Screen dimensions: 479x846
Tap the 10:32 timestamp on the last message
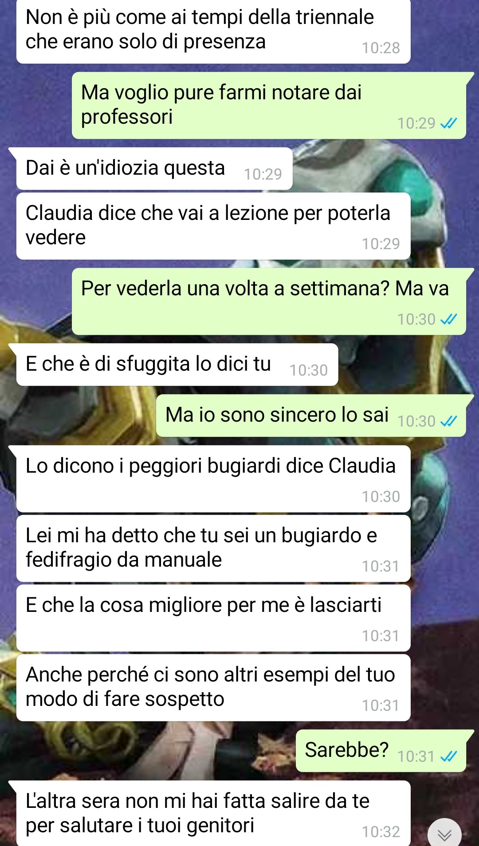[x=381, y=832]
